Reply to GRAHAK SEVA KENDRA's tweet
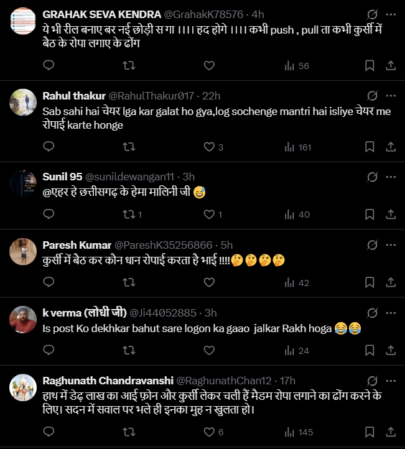405x449 pixels. click(x=49, y=65)
